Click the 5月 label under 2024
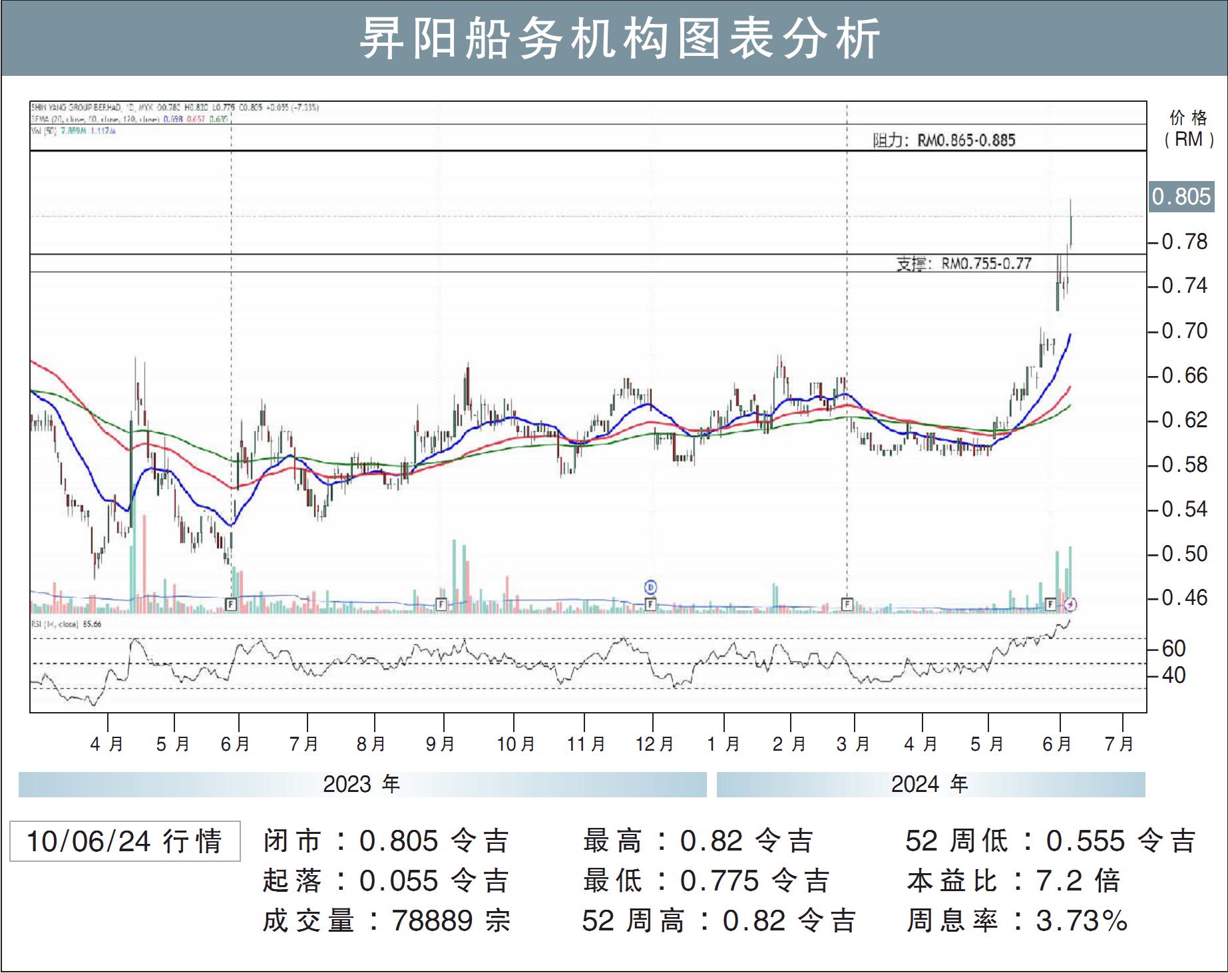The image size is (1228, 973). point(987,744)
